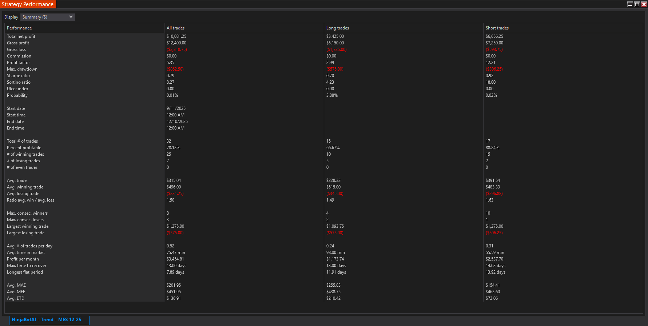
Task: Select the Total net profit row label
Action: 21,36
